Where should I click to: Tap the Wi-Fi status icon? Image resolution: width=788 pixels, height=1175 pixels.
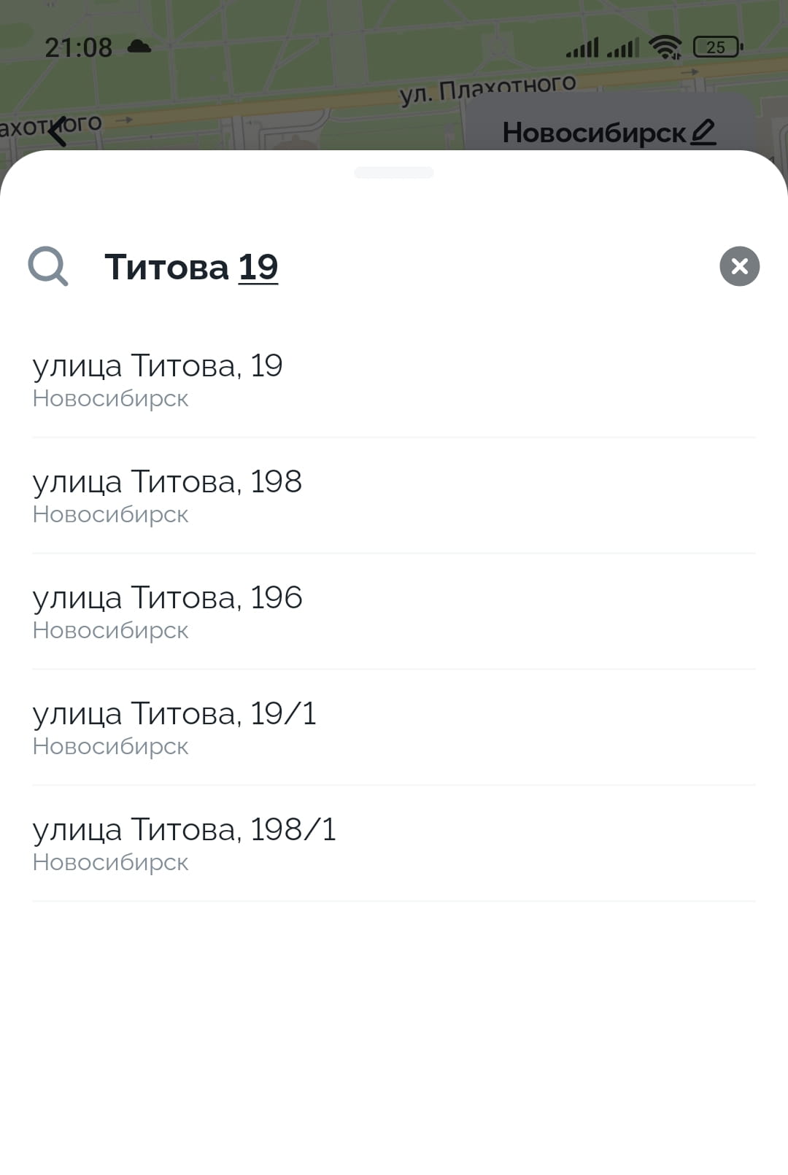coord(665,47)
